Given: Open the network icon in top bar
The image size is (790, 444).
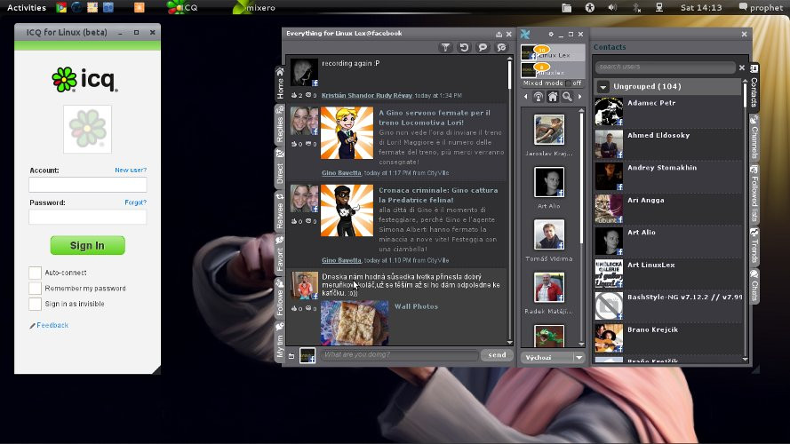Looking at the screenshot, I should point(659,8).
